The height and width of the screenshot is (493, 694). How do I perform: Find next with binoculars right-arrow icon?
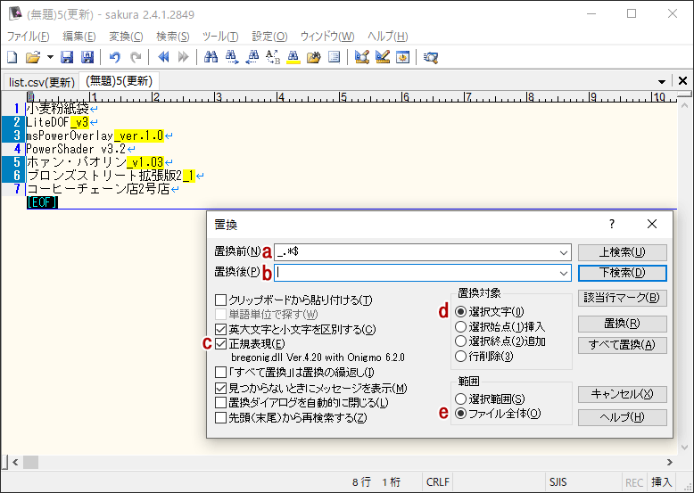pos(231,57)
